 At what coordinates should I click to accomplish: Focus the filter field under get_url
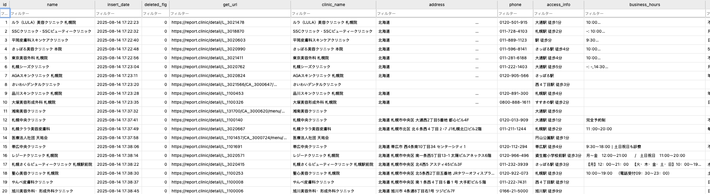point(230,13)
